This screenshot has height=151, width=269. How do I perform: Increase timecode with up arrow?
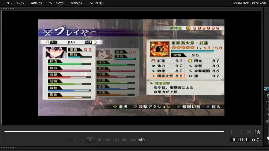pyautogui.click(x=258, y=139)
